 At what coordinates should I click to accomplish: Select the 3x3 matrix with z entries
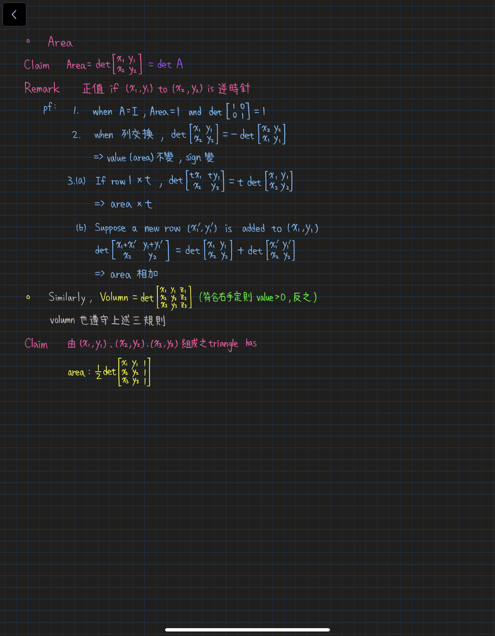[x=174, y=297]
